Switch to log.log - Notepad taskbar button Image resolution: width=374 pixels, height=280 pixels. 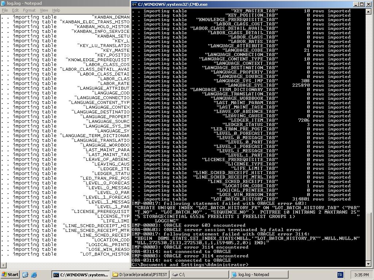tap(259, 275)
